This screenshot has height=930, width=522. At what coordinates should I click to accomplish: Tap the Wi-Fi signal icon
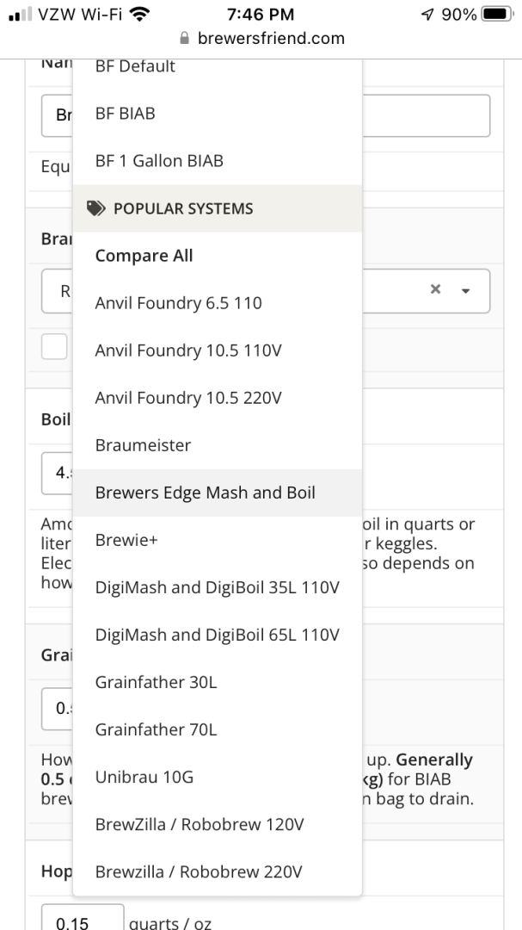pyautogui.click(x=140, y=15)
